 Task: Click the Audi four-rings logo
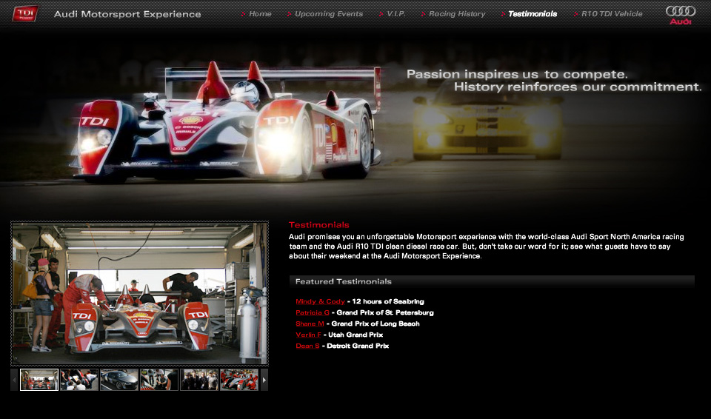pyautogui.click(x=680, y=14)
